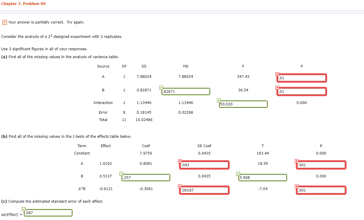Image resolution: width=364 pixels, height=220 pixels.
Task: Click the Constant Coef value 7.9750
Action: [x=146, y=153]
